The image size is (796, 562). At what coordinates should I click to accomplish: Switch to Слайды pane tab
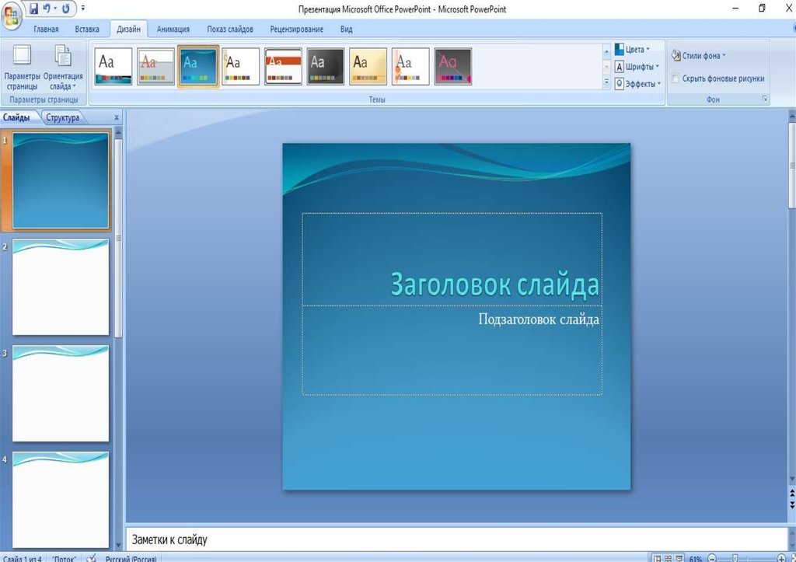16,117
